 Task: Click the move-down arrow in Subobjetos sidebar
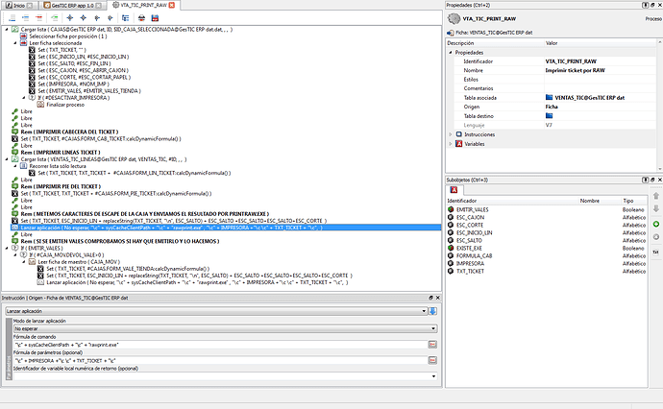coord(656,208)
